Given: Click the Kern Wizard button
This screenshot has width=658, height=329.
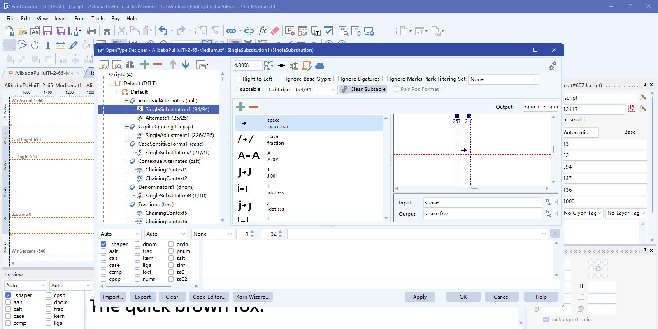Looking at the screenshot, I should coord(253,297).
